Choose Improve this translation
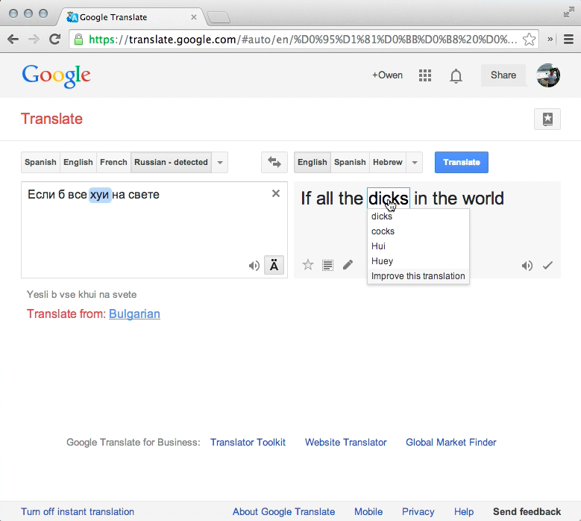The width and height of the screenshot is (581, 521). [418, 276]
